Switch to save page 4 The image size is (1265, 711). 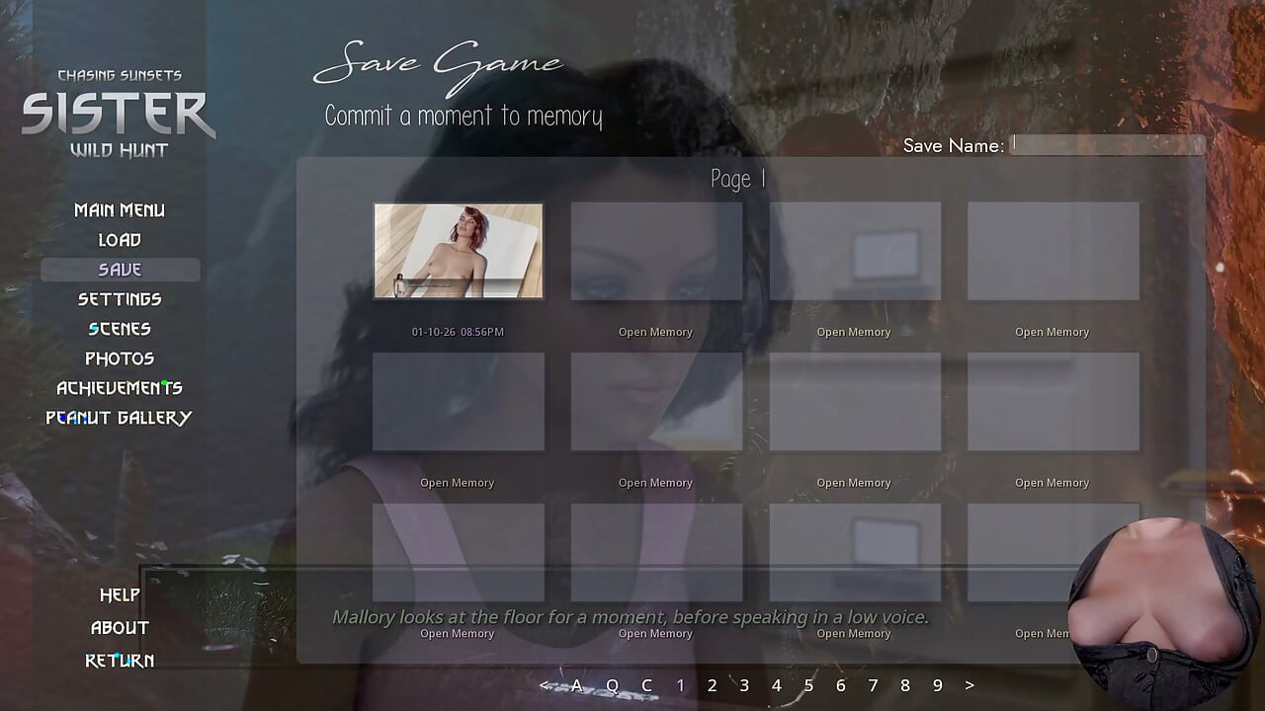click(x=777, y=685)
